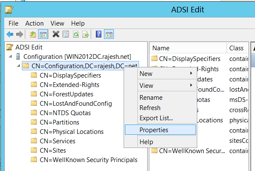
Task: Click the Name column header
Action: [x=188, y=48]
